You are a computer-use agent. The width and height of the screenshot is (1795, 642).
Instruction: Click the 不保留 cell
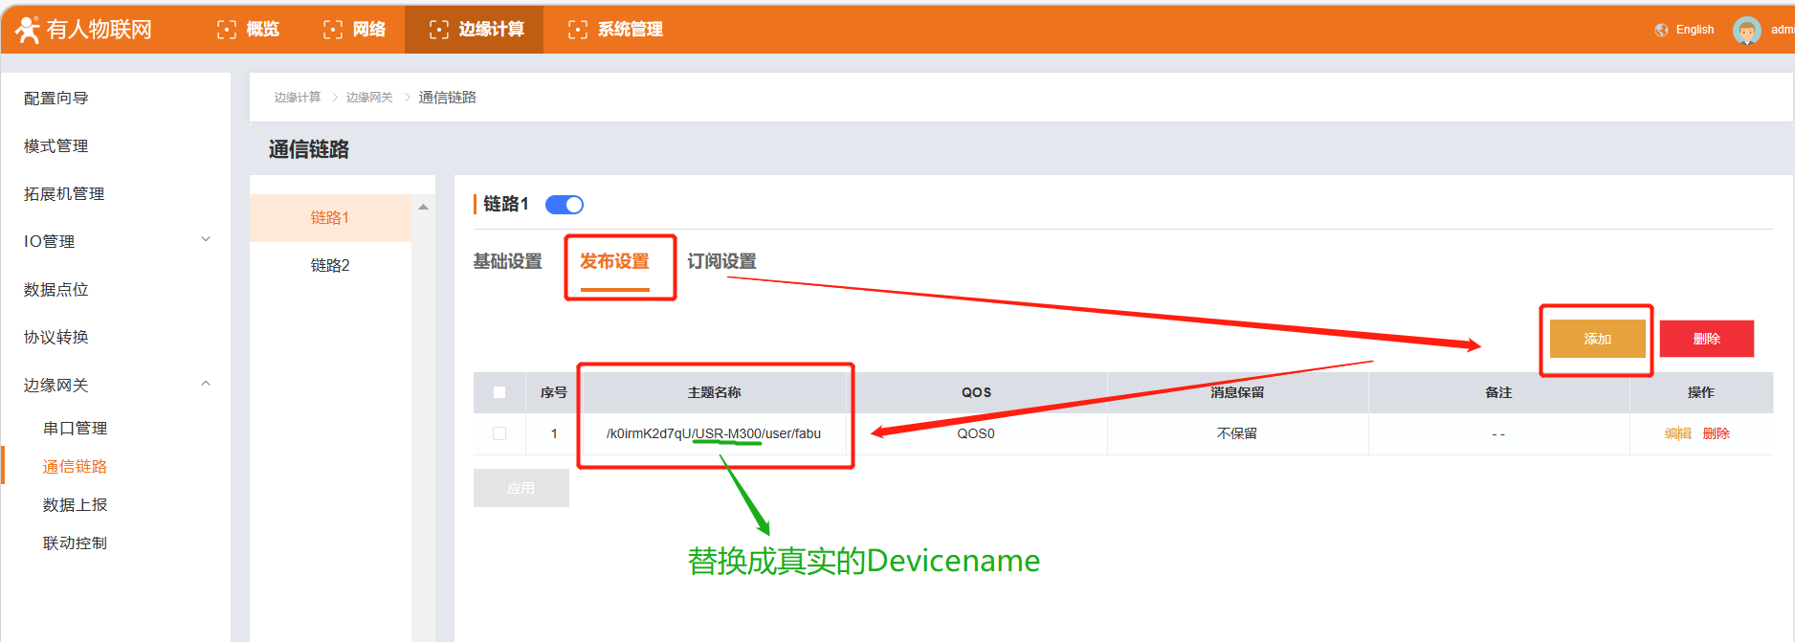1237,433
